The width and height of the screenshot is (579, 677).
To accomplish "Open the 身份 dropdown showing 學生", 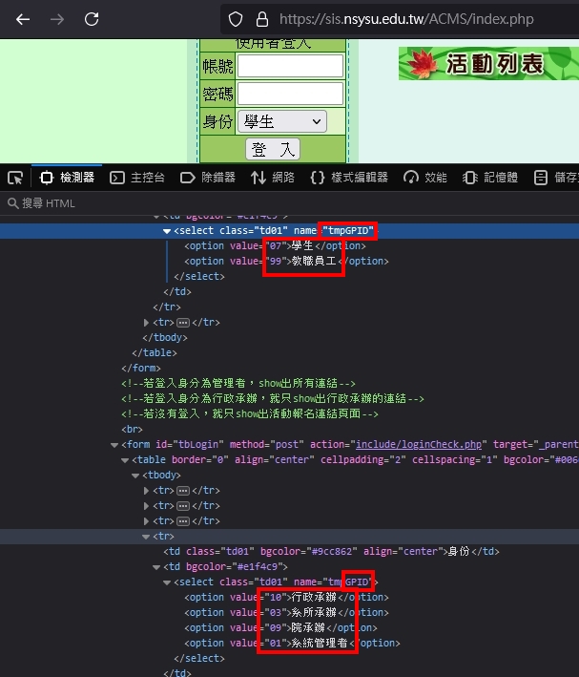I will coord(281,122).
